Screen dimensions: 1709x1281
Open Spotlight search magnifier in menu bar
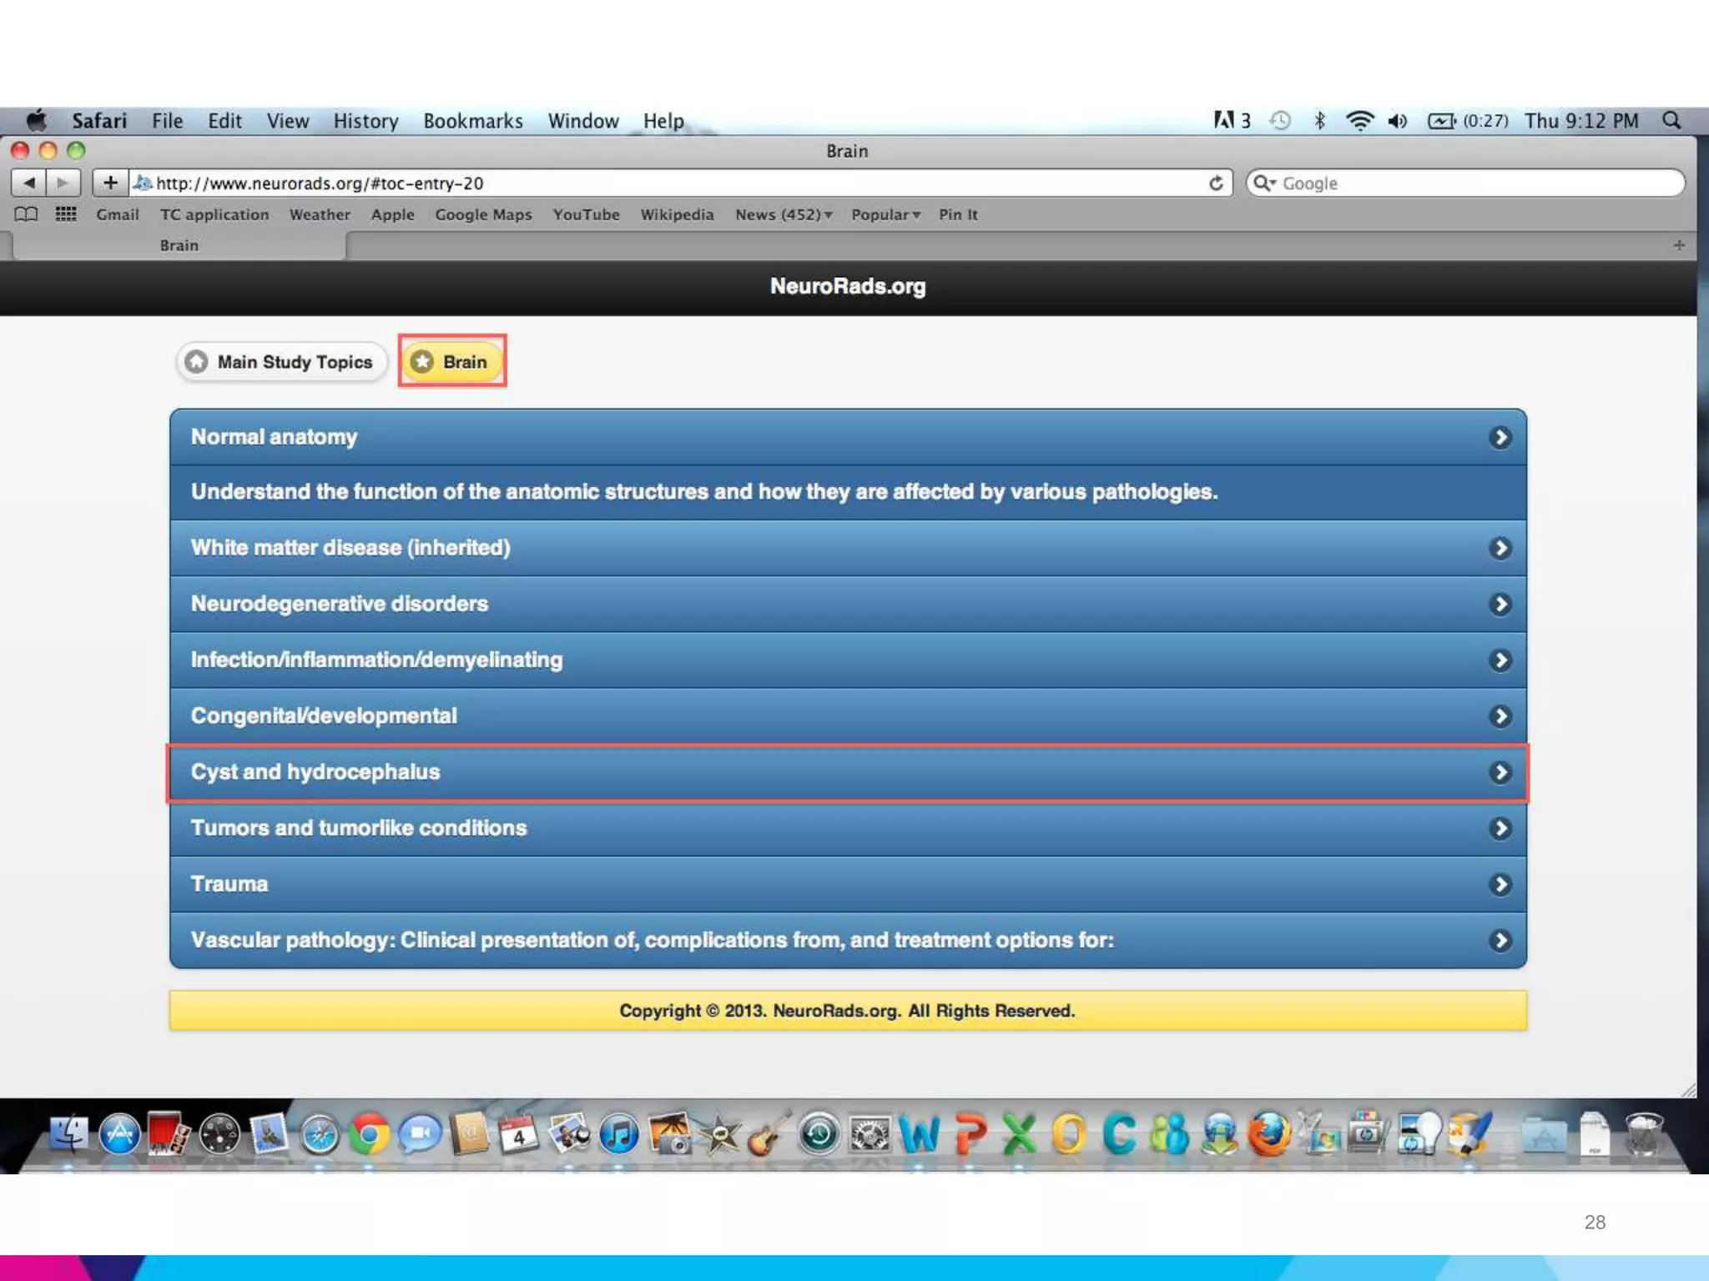tap(1671, 120)
